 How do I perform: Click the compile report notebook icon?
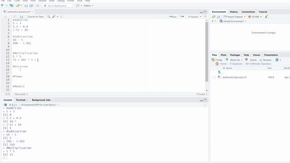[x=62, y=17]
